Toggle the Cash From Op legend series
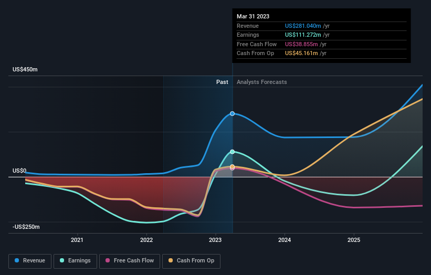 (x=191, y=261)
